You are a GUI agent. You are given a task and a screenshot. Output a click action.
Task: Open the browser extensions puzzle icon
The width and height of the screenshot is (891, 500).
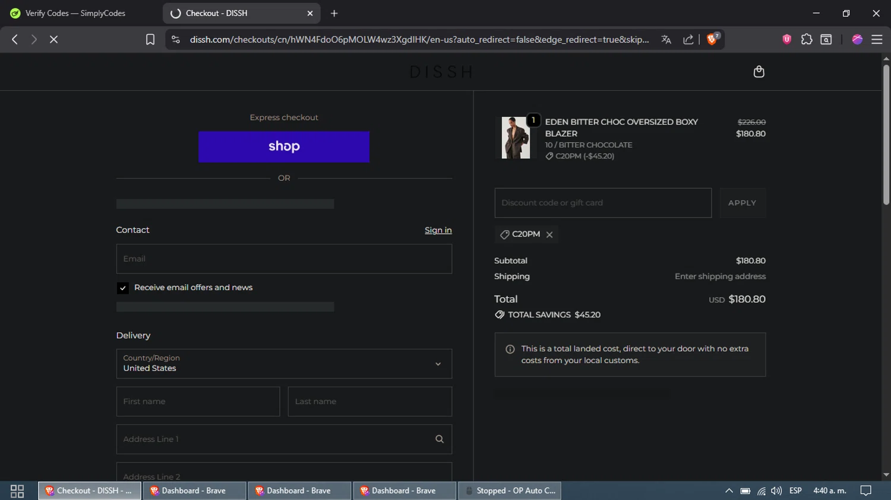[806, 39]
